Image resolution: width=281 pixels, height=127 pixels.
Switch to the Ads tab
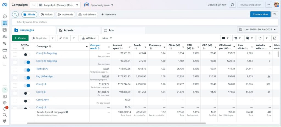click(111, 30)
